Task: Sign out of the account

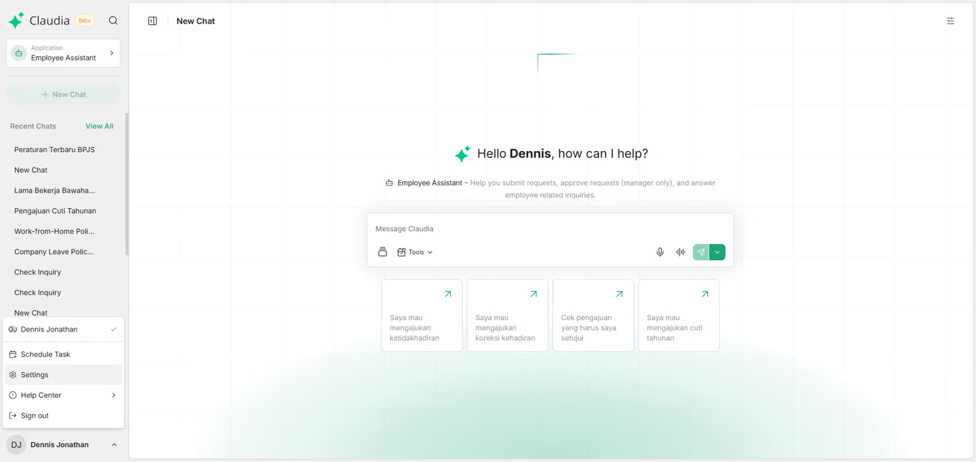Action: click(x=35, y=416)
